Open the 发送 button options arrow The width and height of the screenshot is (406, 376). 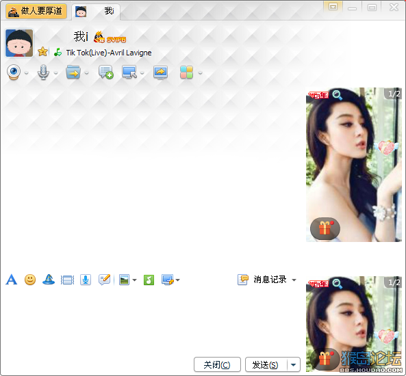point(293,365)
